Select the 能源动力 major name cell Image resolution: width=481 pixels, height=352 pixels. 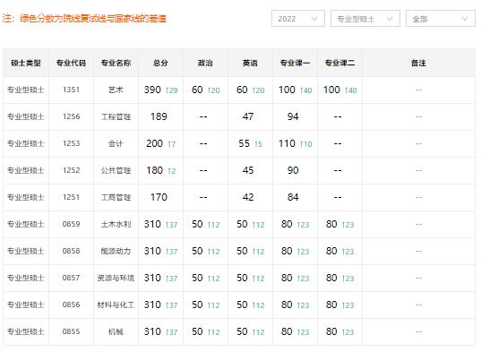pyautogui.click(x=116, y=251)
